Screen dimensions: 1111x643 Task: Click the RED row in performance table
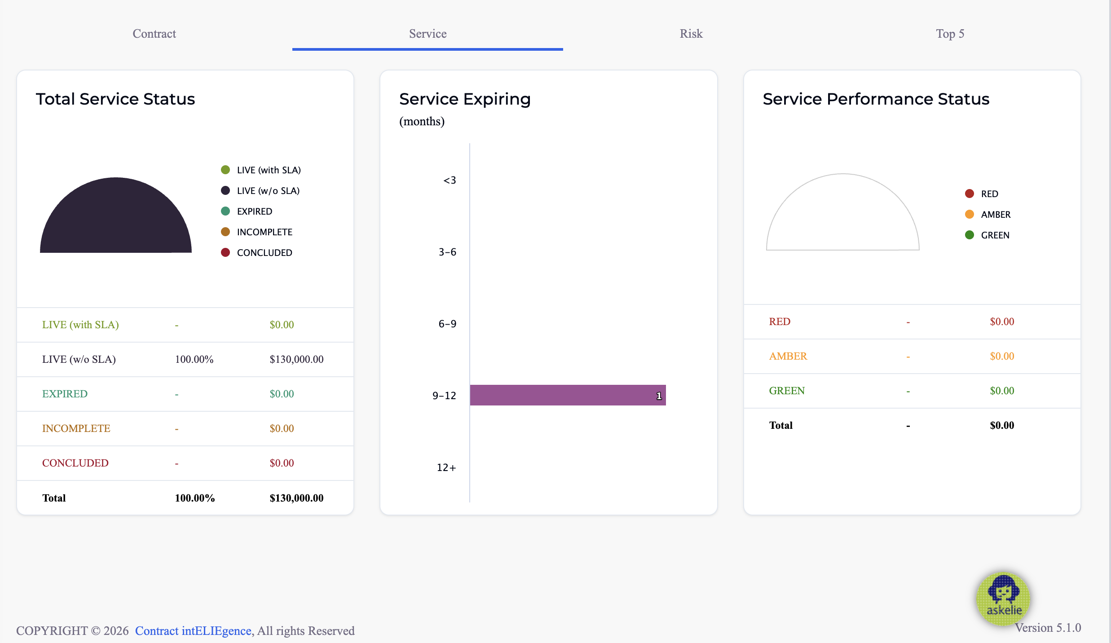coord(912,321)
